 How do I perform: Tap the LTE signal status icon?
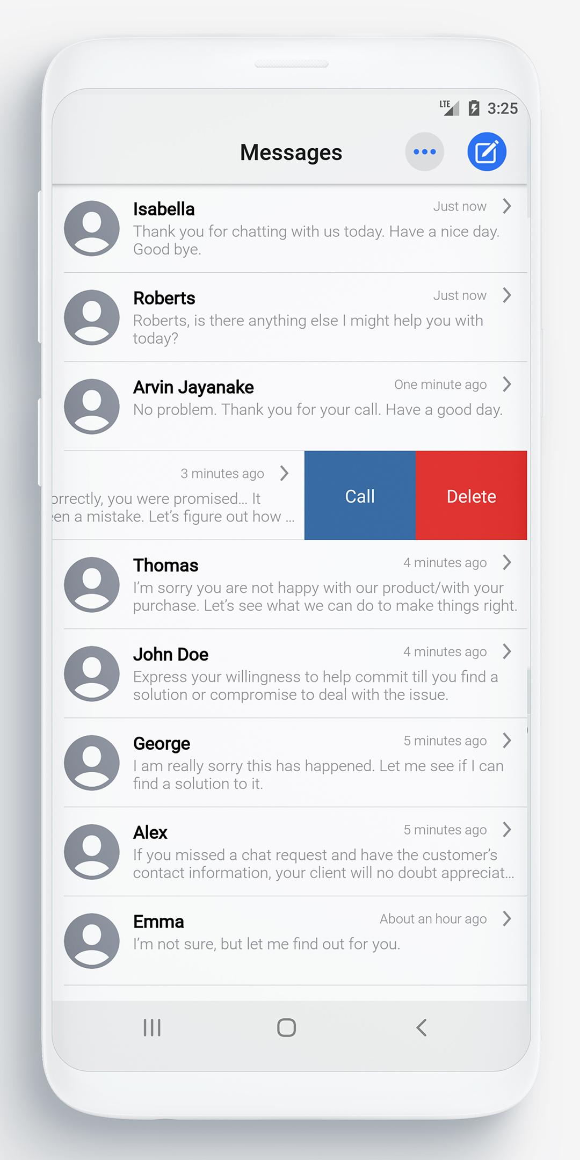point(449,108)
